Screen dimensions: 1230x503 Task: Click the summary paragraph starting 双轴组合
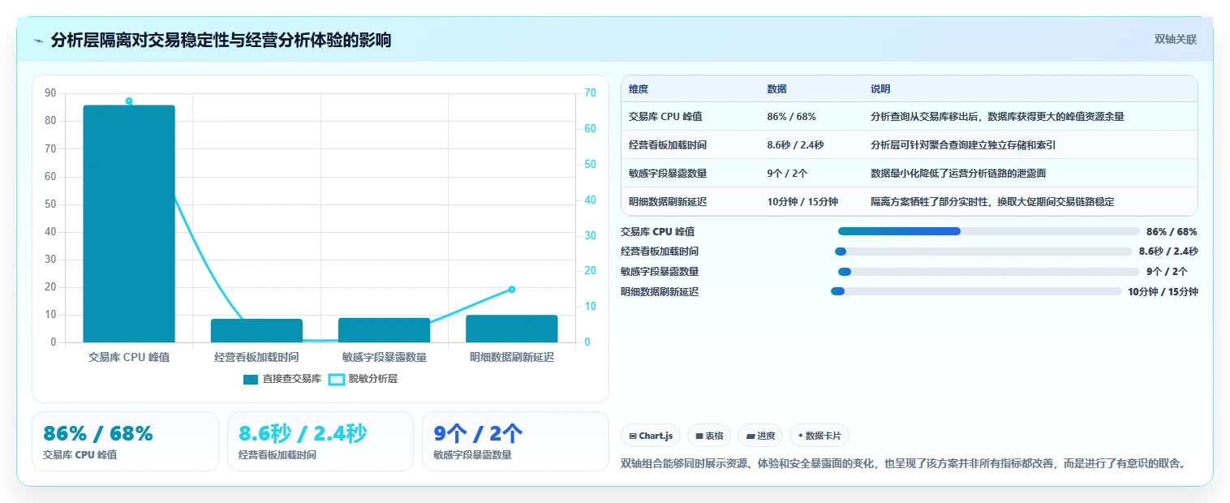pyautogui.click(x=905, y=464)
